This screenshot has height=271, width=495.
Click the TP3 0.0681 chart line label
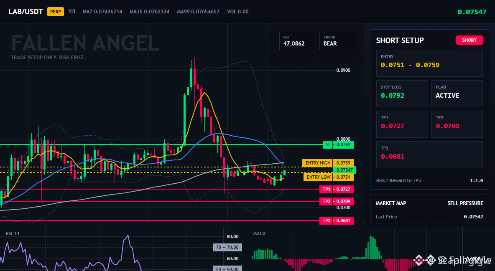[337, 220]
